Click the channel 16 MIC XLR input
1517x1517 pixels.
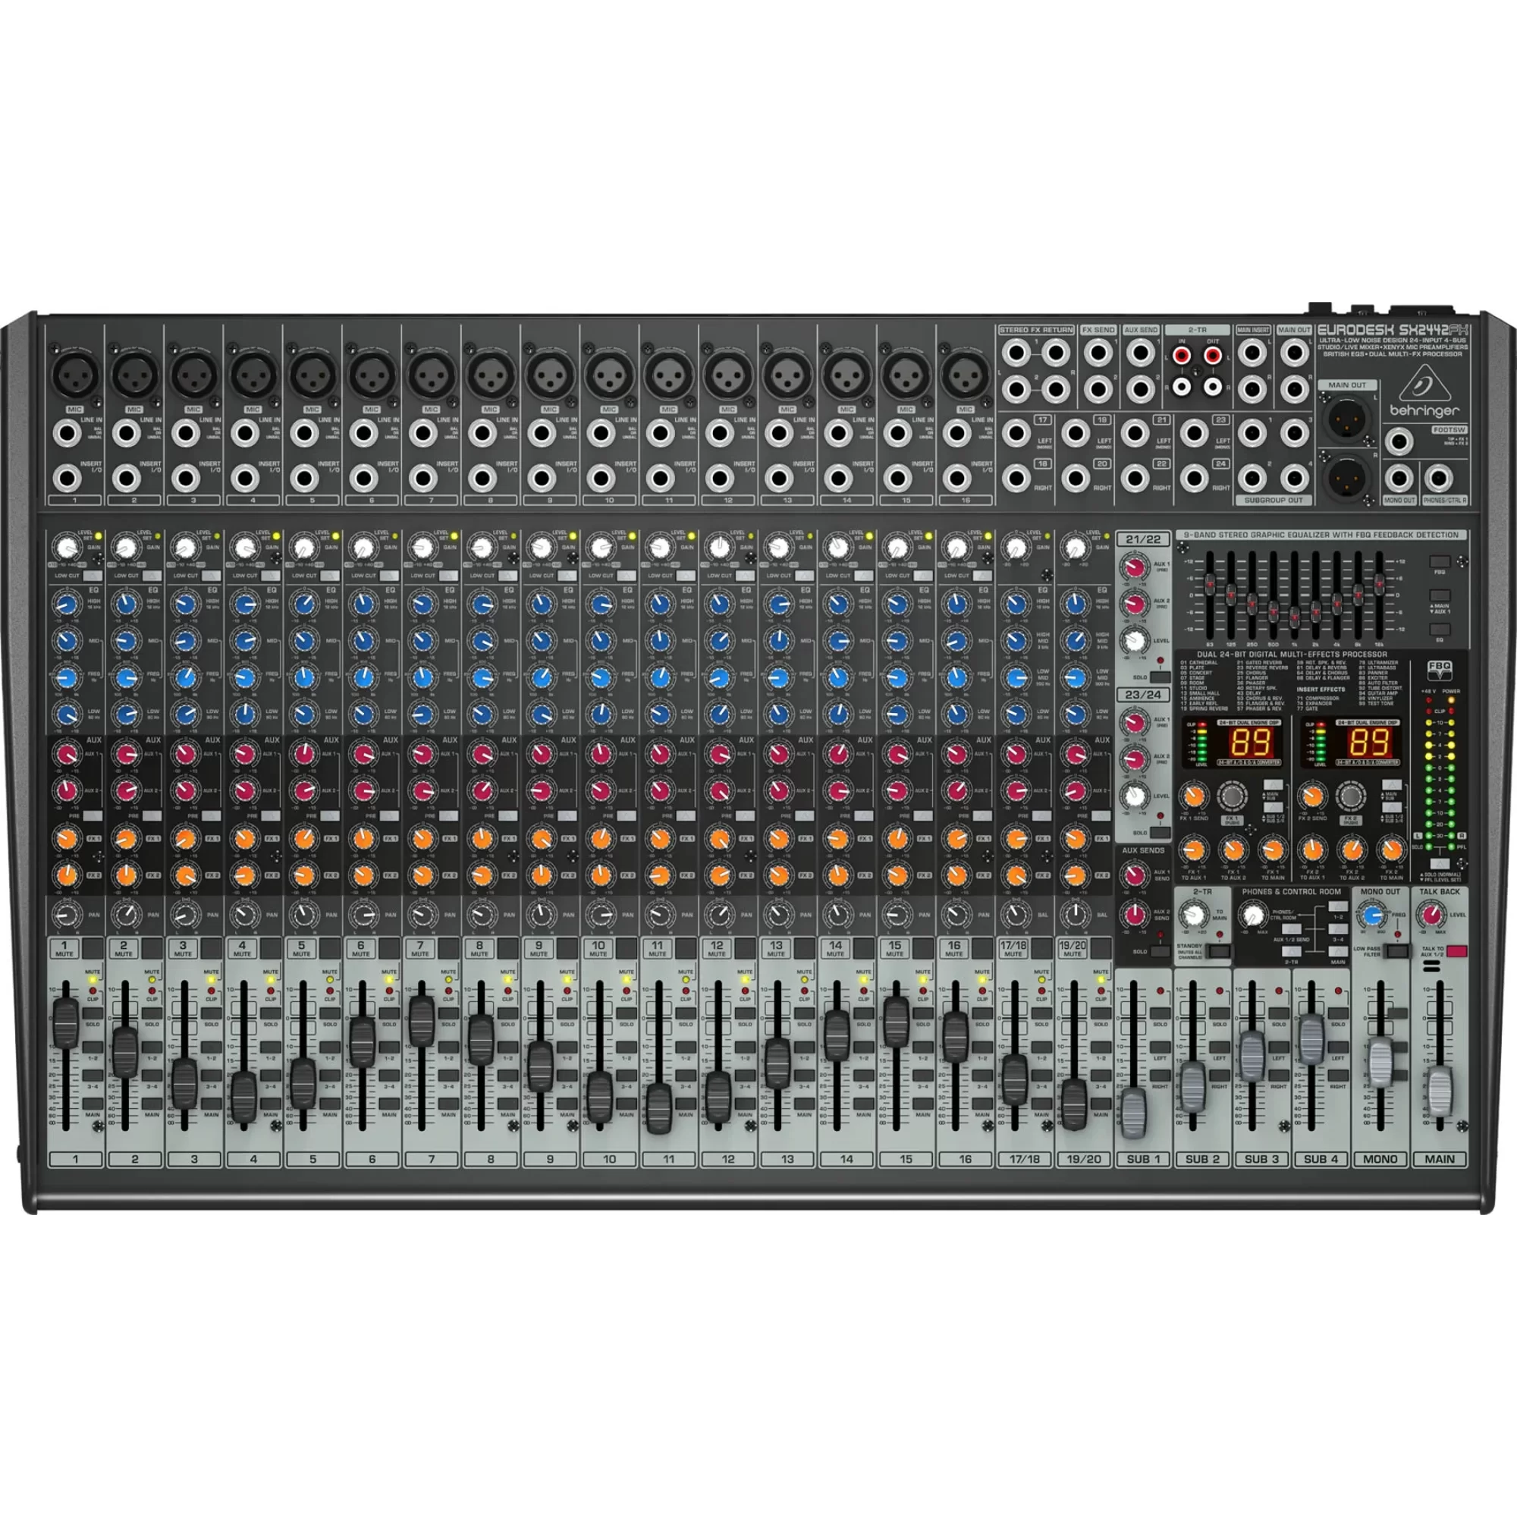[x=965, y=375]
